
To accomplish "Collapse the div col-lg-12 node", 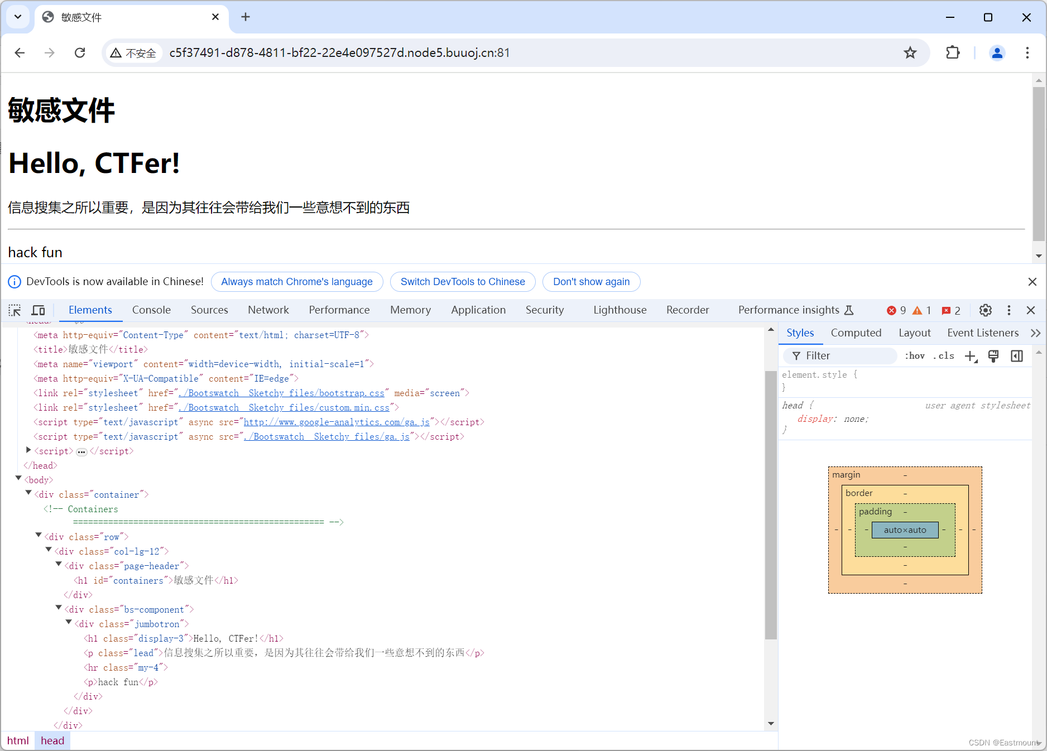I will pyautogui.click(x=49, y=550).
